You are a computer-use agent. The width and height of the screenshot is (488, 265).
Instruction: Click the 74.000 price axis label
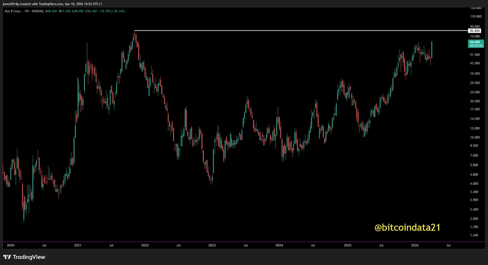click(x=476, y=36)
